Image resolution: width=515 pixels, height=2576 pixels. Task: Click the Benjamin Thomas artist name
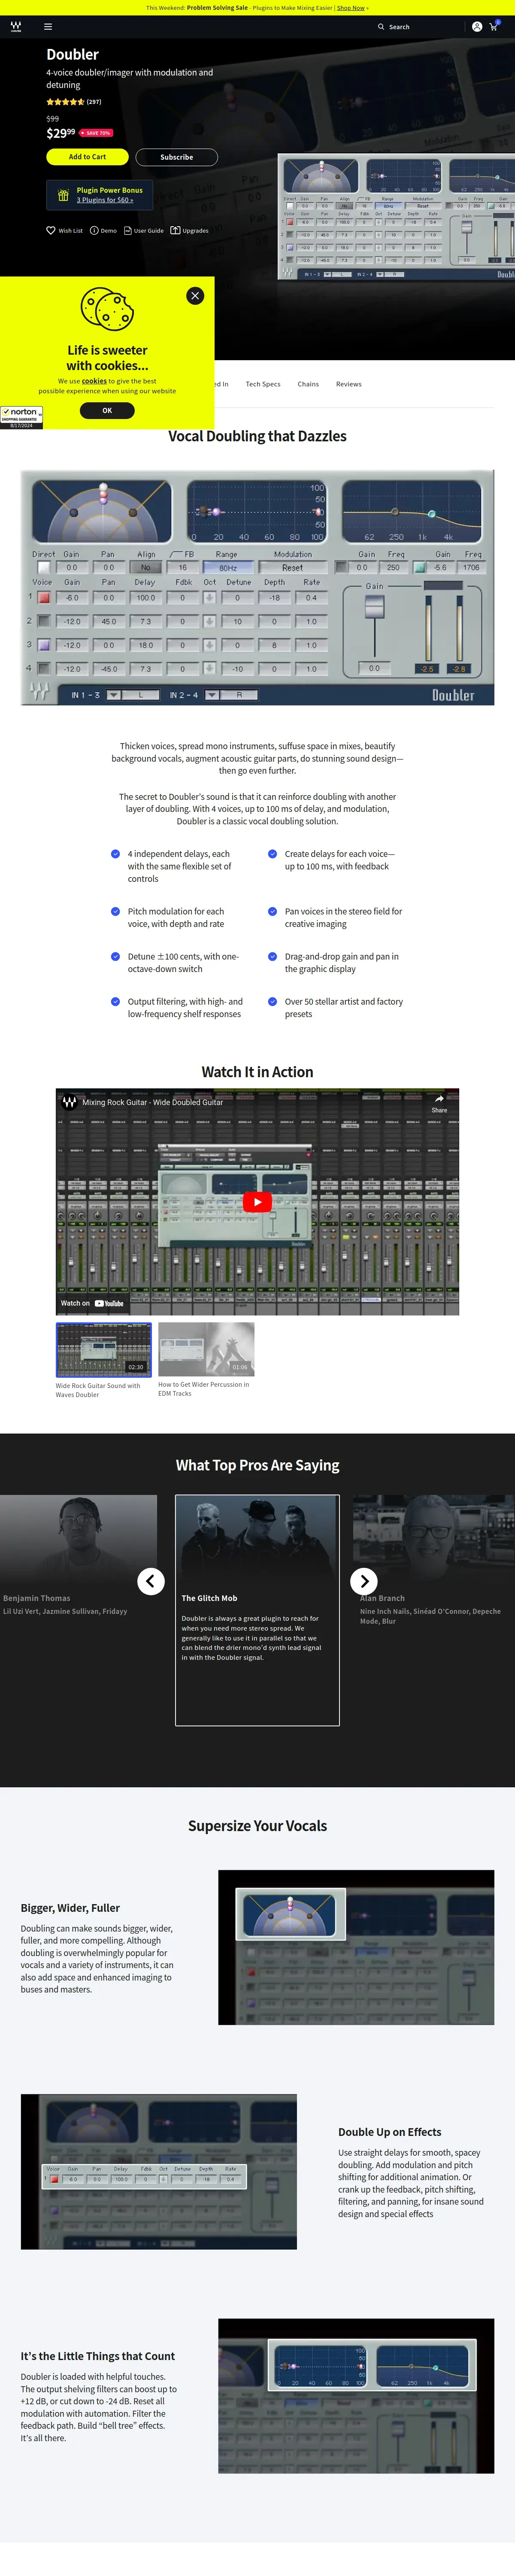tap(36, 1598)
